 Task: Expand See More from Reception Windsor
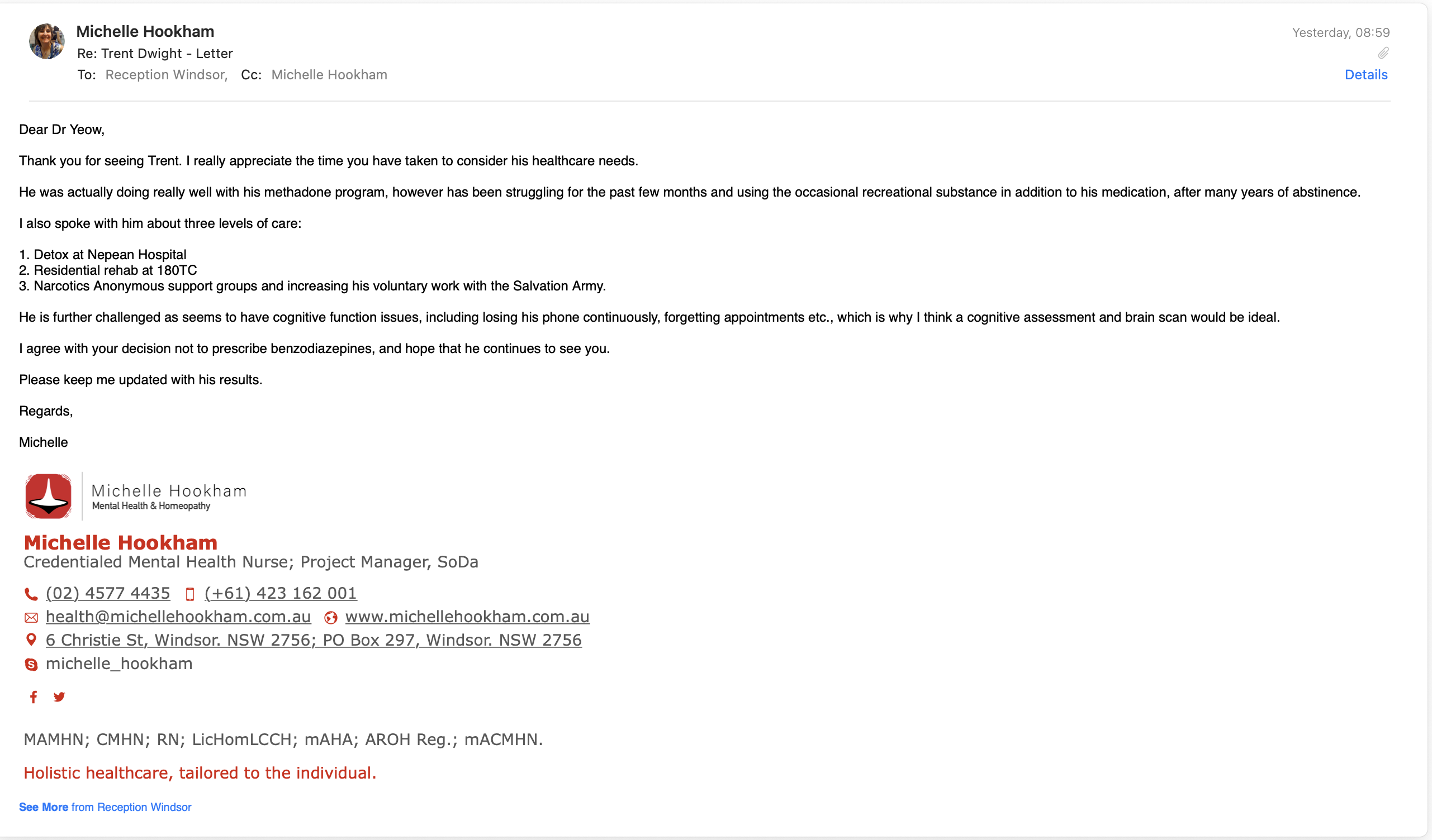(x=105, y=807)
